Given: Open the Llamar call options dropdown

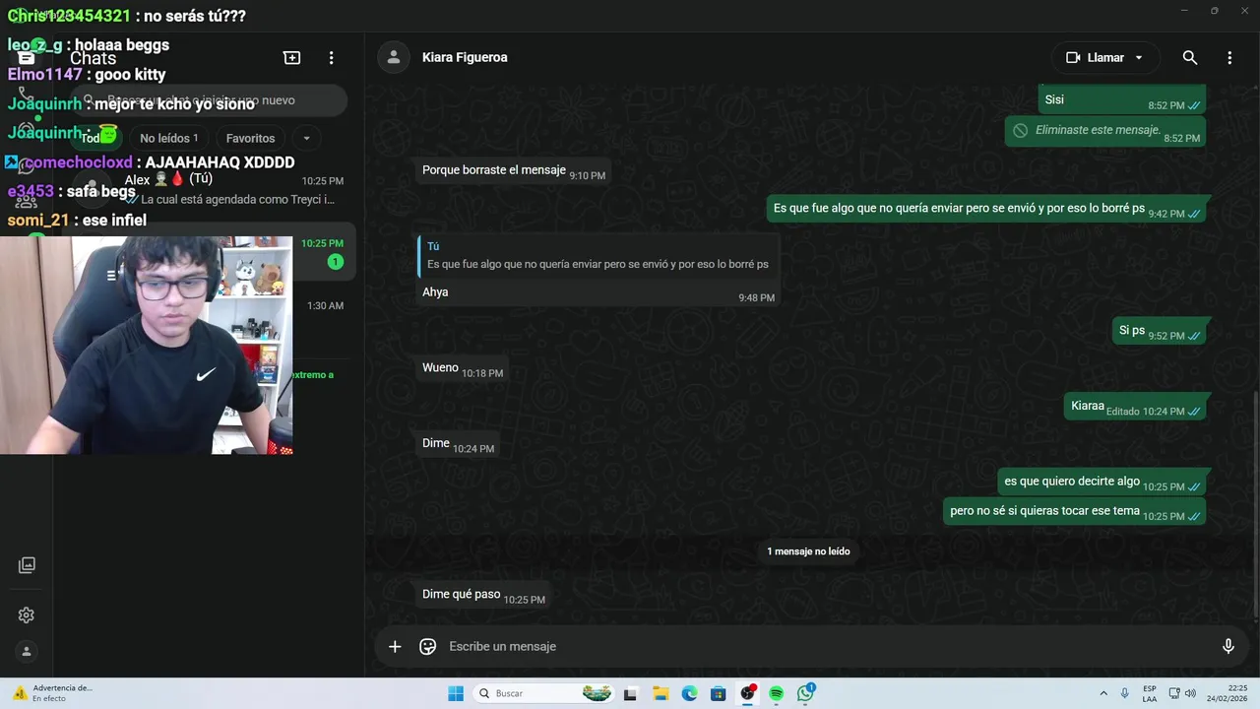Looking at the screenshot, I should (x=1139, y=57).
